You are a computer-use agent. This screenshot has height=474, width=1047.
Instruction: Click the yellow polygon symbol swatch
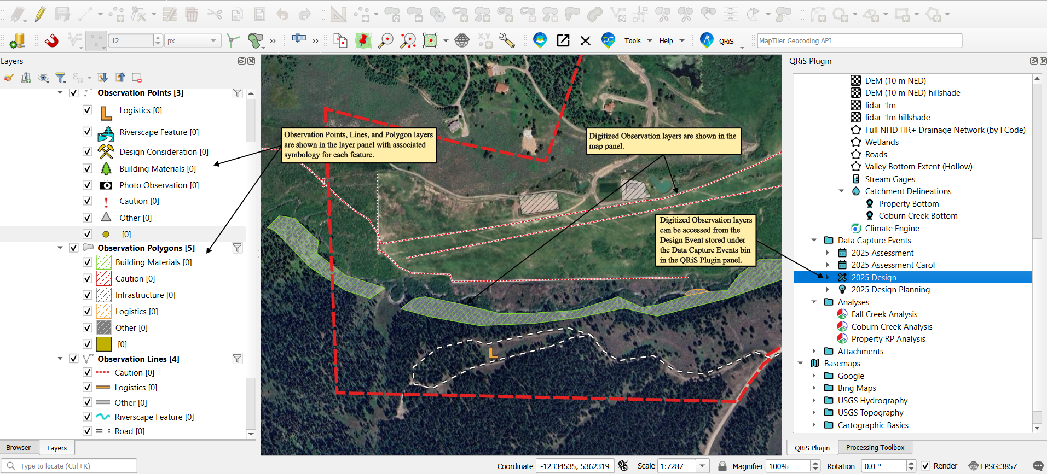pos(104,344)
